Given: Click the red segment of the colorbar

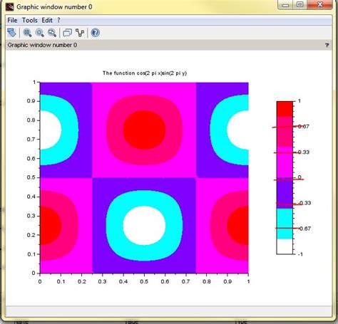Looking at the screenshot, I should (285, 109).
